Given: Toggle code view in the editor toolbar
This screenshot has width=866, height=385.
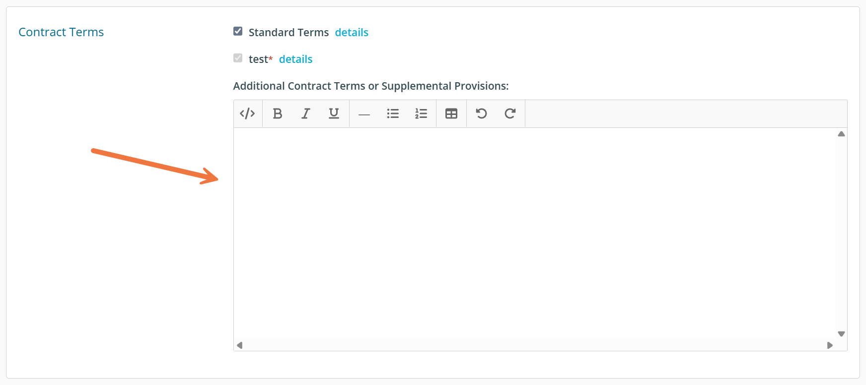Looking at the screenshot, I should point(247,113).
